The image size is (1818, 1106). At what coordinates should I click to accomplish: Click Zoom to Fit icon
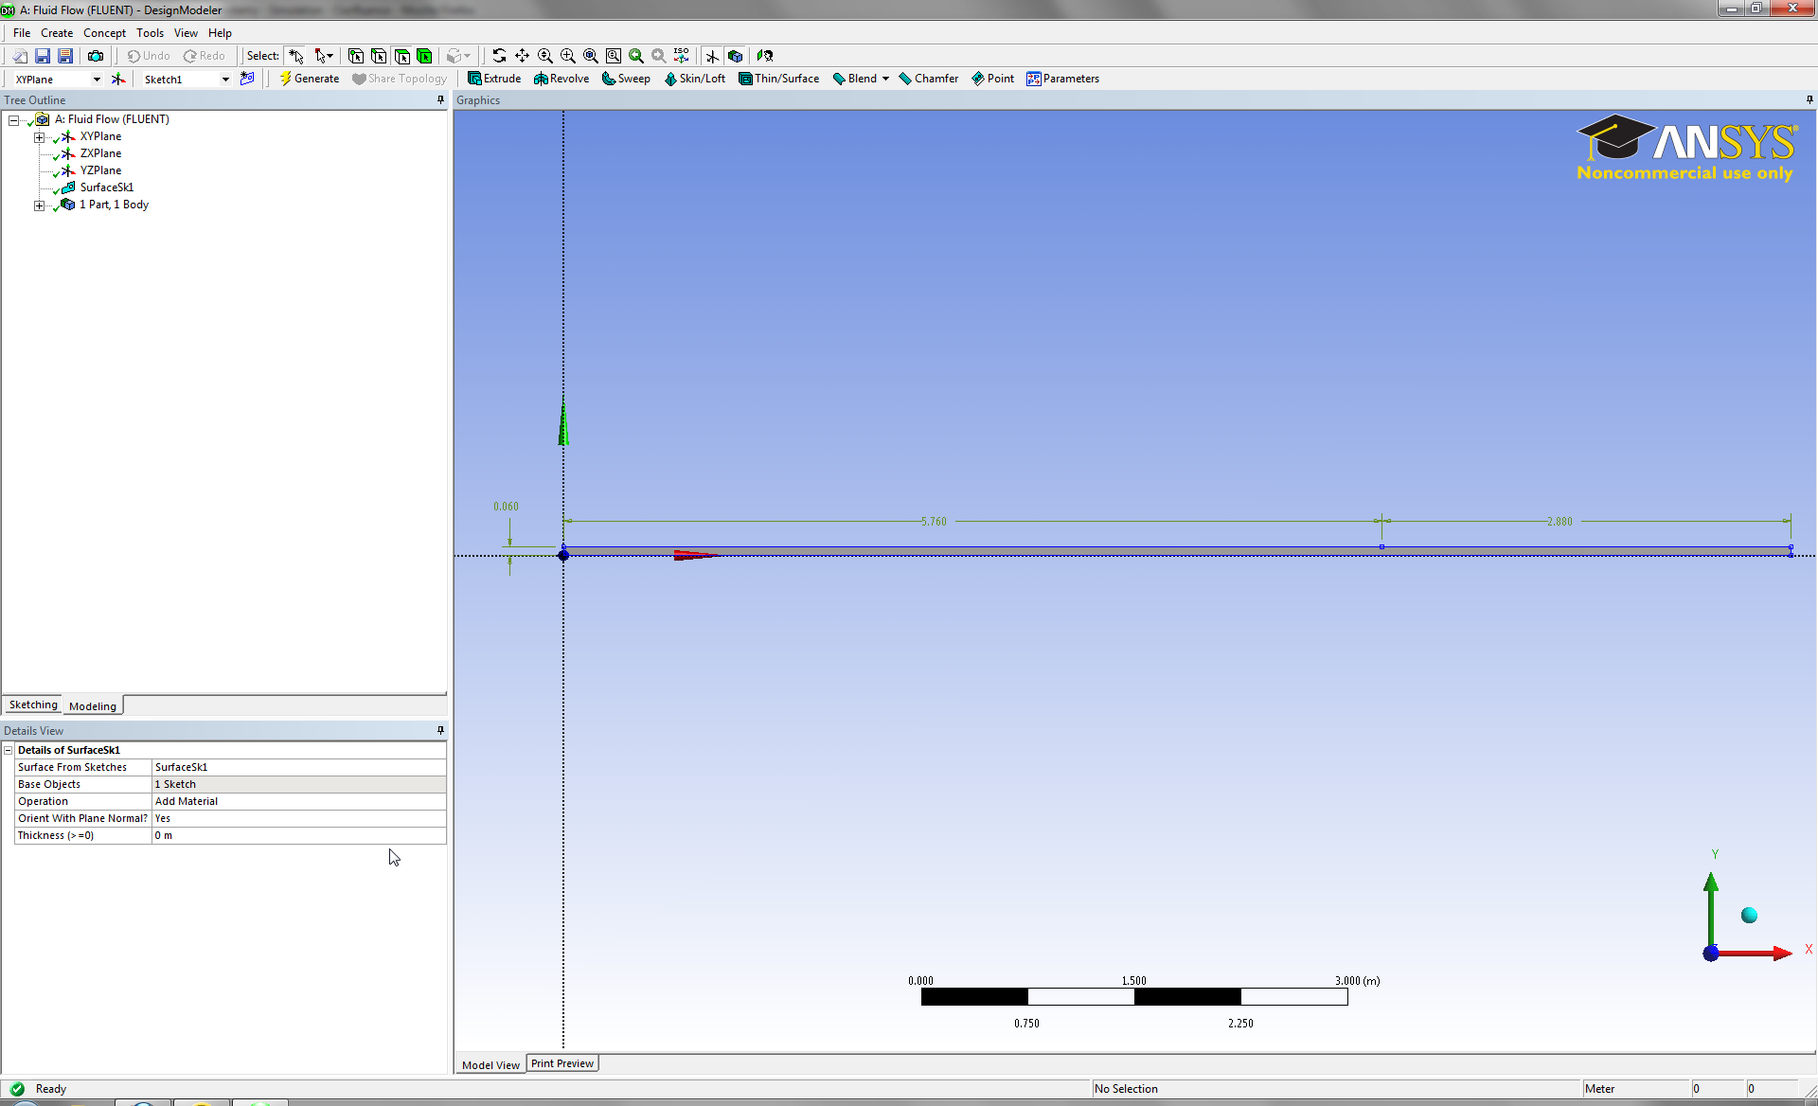[590, 56]
